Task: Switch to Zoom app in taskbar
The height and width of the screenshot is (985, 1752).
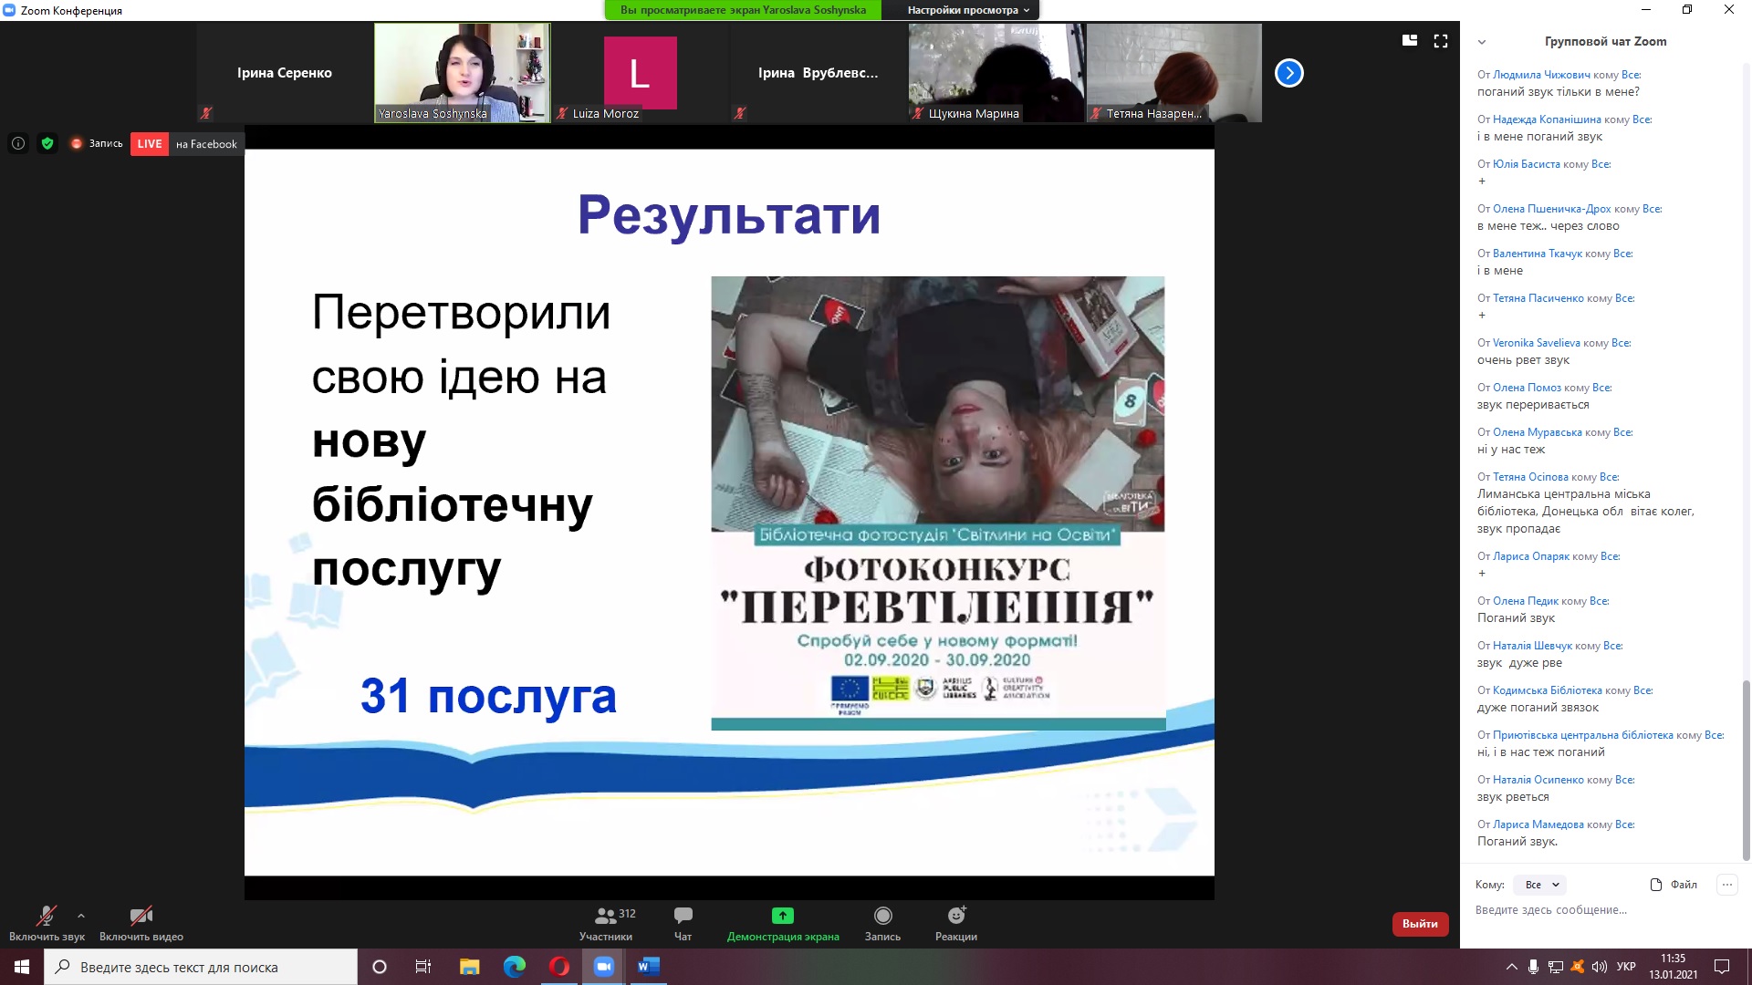Action: (x=604, y=967)
